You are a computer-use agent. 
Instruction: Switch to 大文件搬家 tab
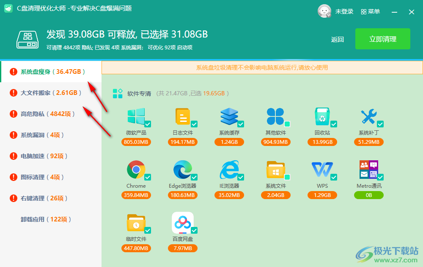pos(51,93)
